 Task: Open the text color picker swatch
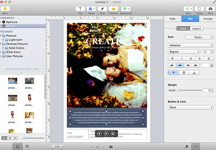(207, 65)
